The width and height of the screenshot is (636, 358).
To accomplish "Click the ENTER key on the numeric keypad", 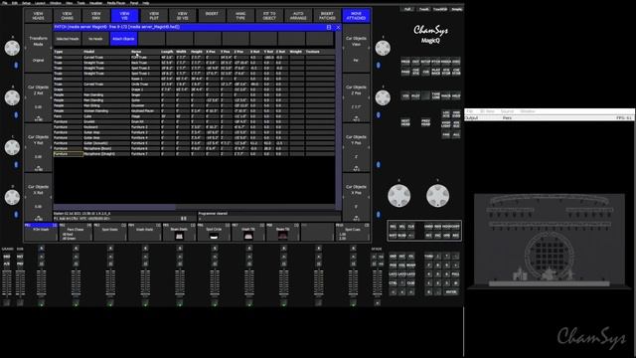I will pos(451,291).
